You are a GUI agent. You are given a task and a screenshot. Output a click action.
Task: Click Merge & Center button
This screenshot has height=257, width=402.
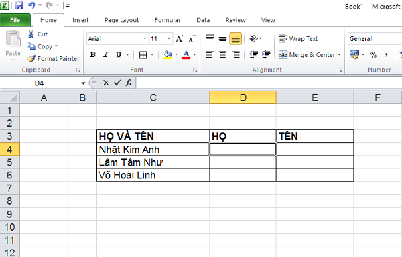point(307,54)
